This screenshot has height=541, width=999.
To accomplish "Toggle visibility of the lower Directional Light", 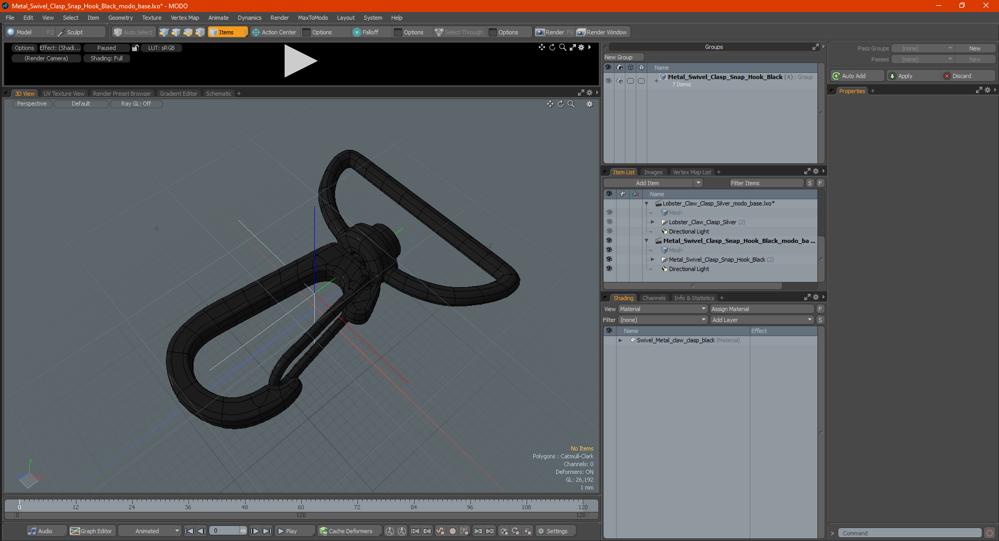I will 609,269.
